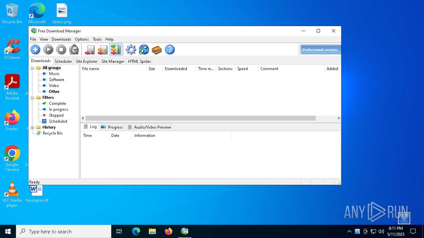This screenshot has height=238, width=424.
Task: Expand the History tree node
Action: (x=32, y=128)
